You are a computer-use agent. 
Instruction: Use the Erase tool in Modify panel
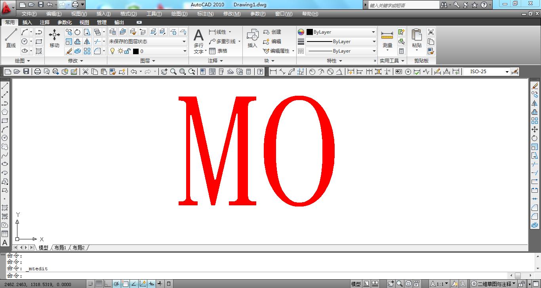(x=69, y=51)
